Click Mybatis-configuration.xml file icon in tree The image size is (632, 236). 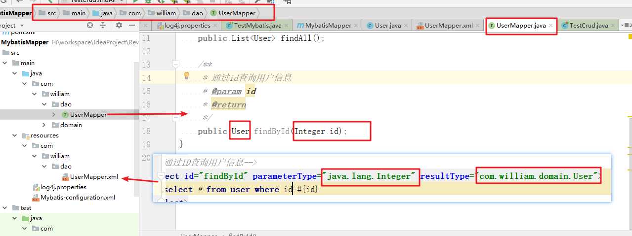[36, 198]
